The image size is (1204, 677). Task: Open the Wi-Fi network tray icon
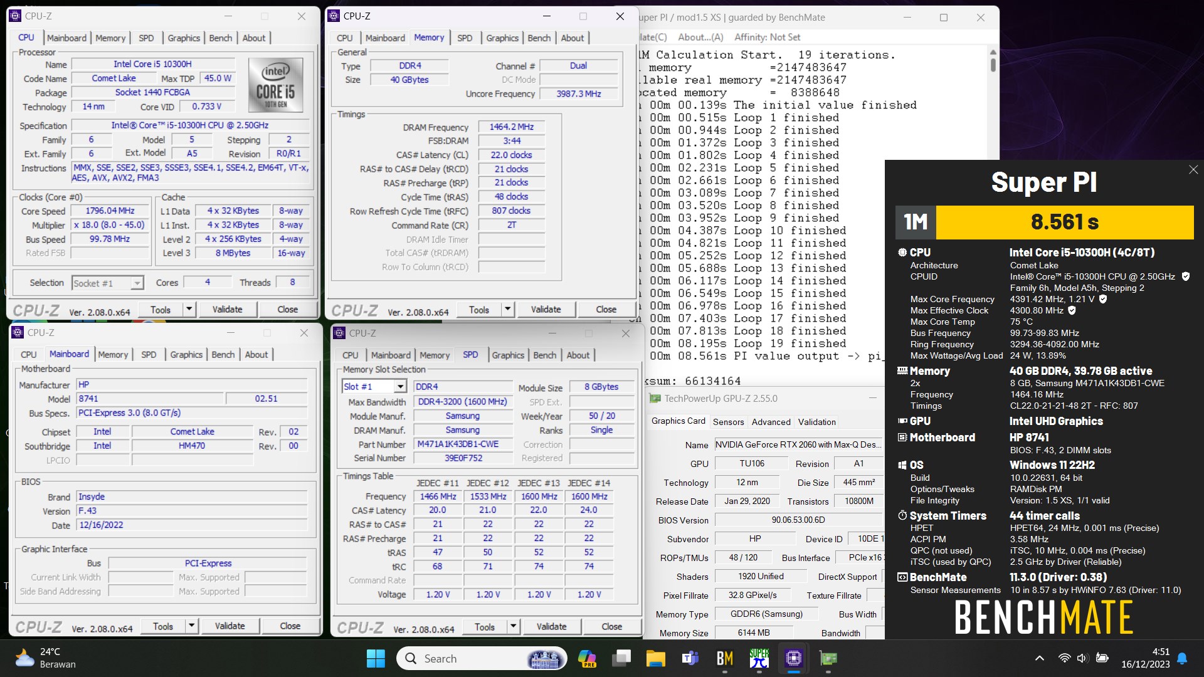[x=1064, y=658]
